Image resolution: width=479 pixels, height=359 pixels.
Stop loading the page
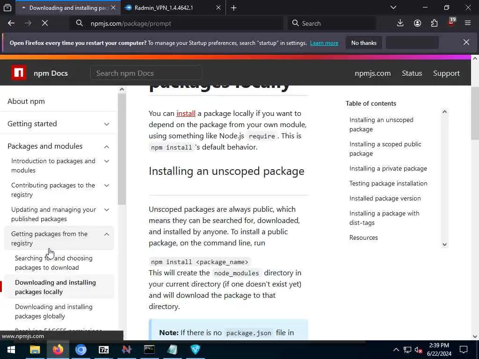(x=45, y=23)
